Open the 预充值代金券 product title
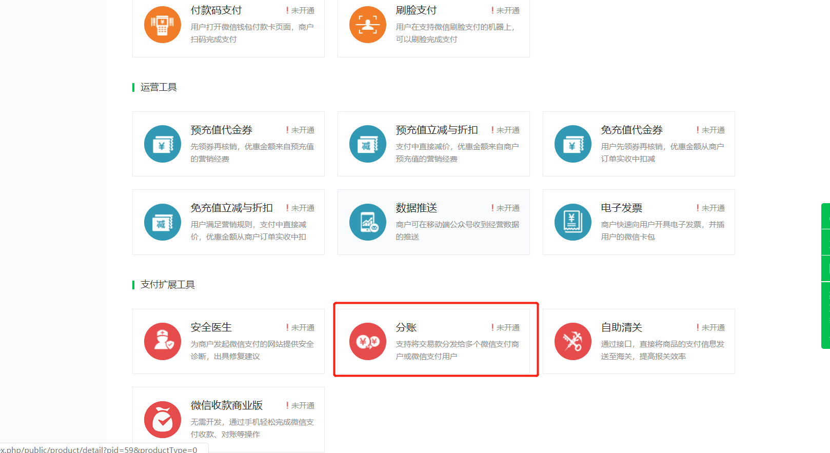The image size is (830, 453). (x=221, y=130)
